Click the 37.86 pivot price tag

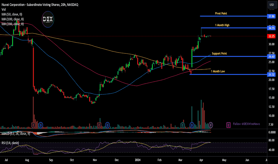271,16
